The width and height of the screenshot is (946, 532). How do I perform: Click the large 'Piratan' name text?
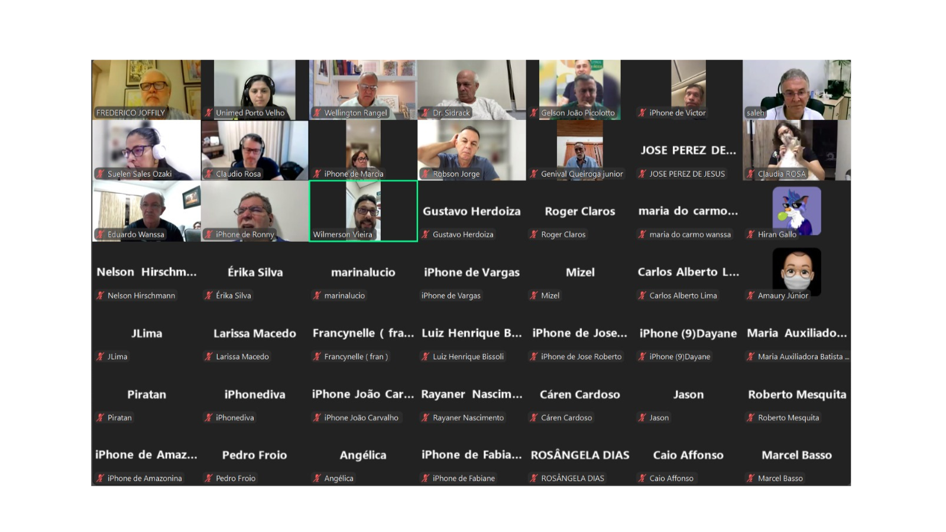pos(147,394)
